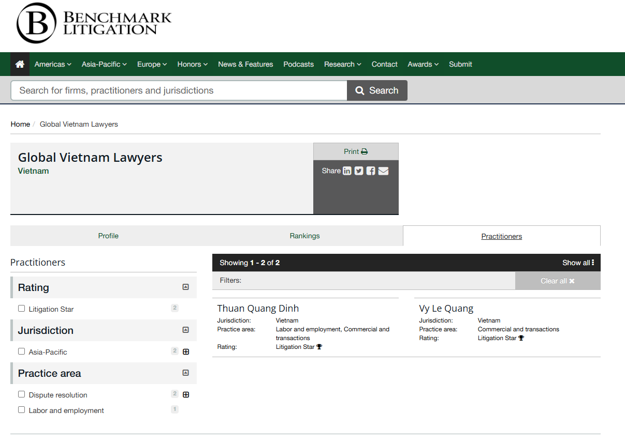Share via the email envelope icon
625x444 pixels.
(x=383, y=171)
